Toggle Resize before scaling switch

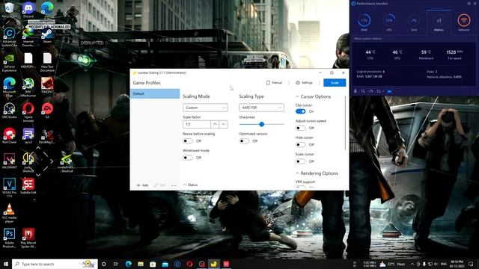coord(188,141)
